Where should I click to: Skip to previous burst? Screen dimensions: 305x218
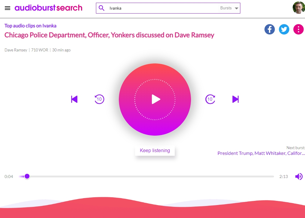point(74,99)
